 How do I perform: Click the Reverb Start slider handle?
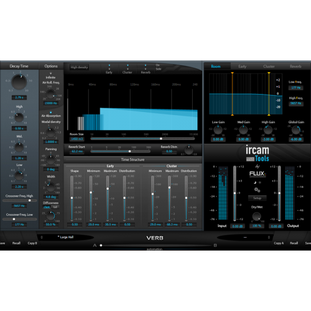(129, 151)
